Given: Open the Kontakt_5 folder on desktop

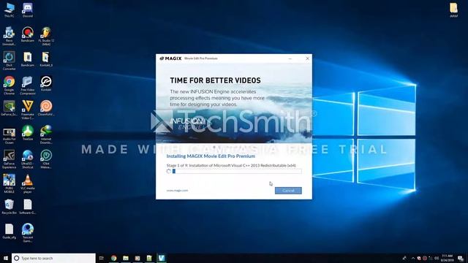Looking at the screenshot, I should (46, 59).
